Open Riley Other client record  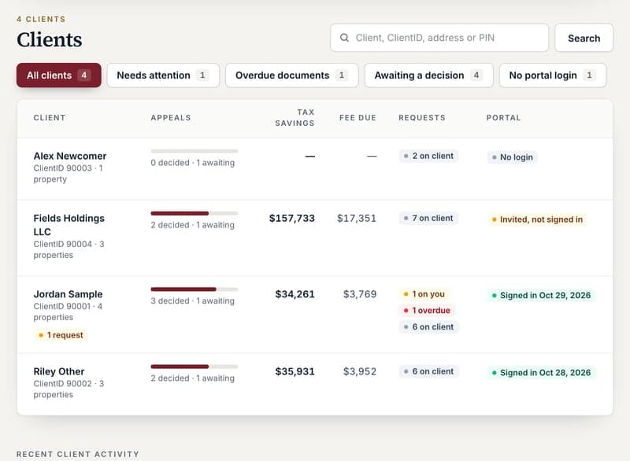point(59,371)
